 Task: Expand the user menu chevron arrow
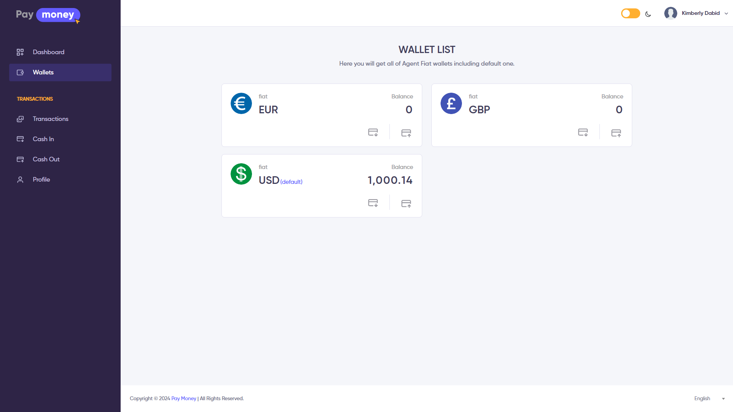[726, 13]
